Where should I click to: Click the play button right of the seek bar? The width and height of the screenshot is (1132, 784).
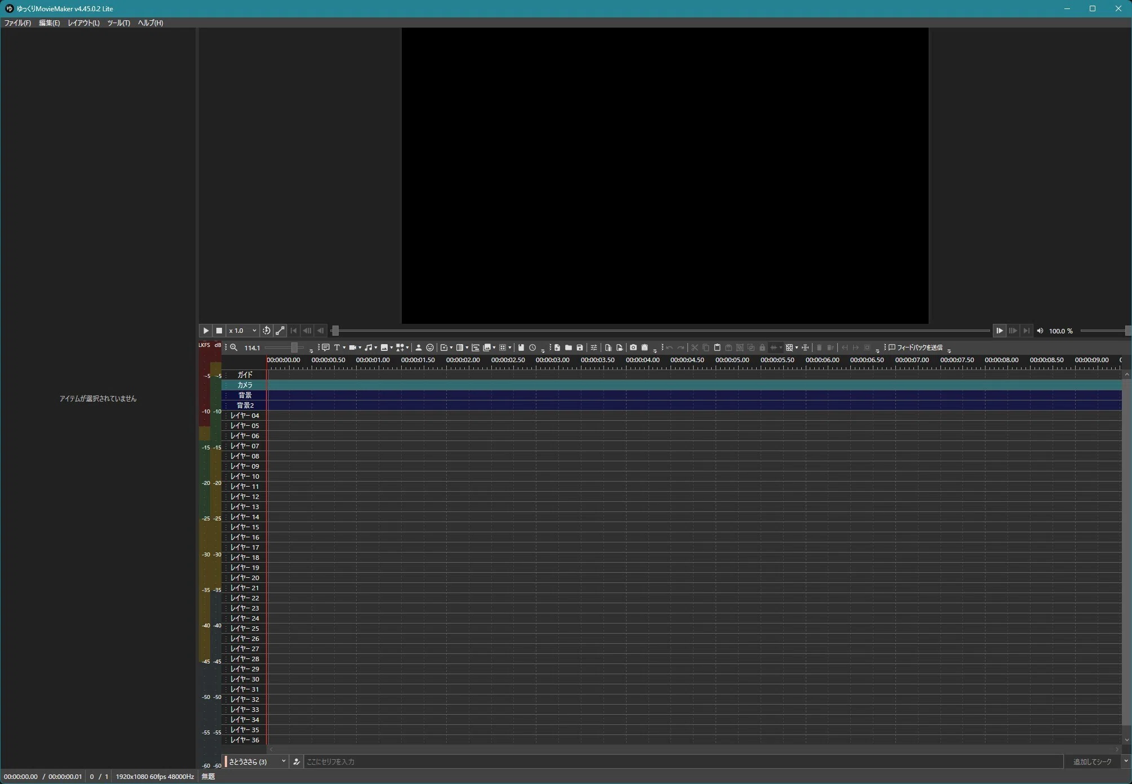[999, 331]
